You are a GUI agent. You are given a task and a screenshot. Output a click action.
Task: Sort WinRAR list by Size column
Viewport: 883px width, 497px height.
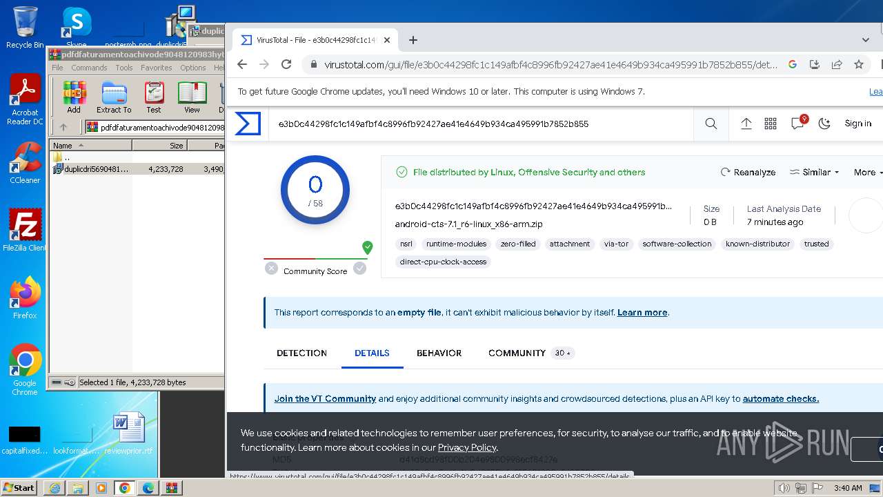pos(159,146)
